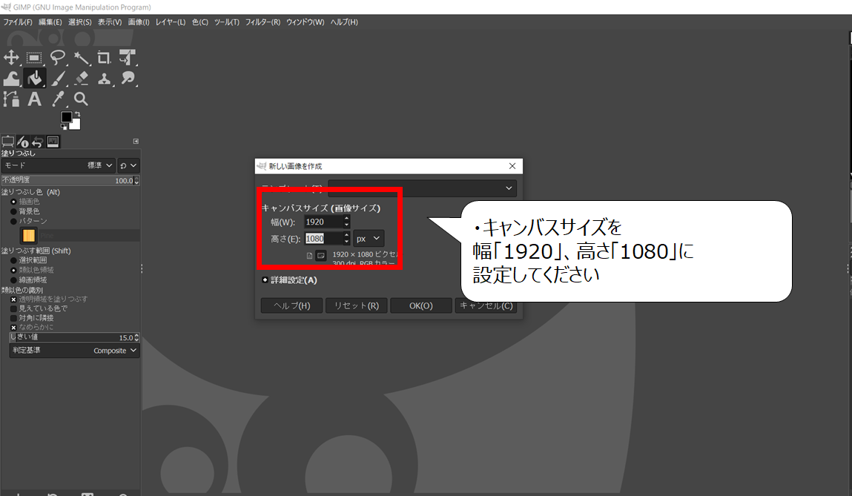This screenshot has width=852, height=496.
Task: Reset colors to default black and white
Action: [x=64, y=127]
